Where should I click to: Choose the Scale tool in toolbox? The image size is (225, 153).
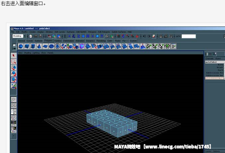coord(14,80)
